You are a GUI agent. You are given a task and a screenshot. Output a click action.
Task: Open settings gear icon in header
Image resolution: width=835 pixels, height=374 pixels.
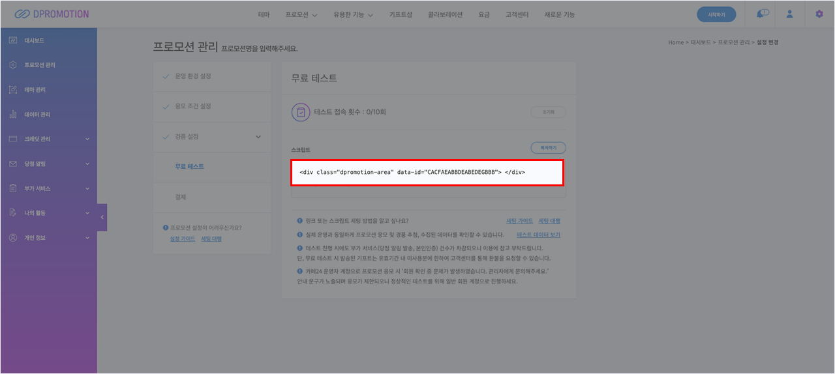(819, 14)
